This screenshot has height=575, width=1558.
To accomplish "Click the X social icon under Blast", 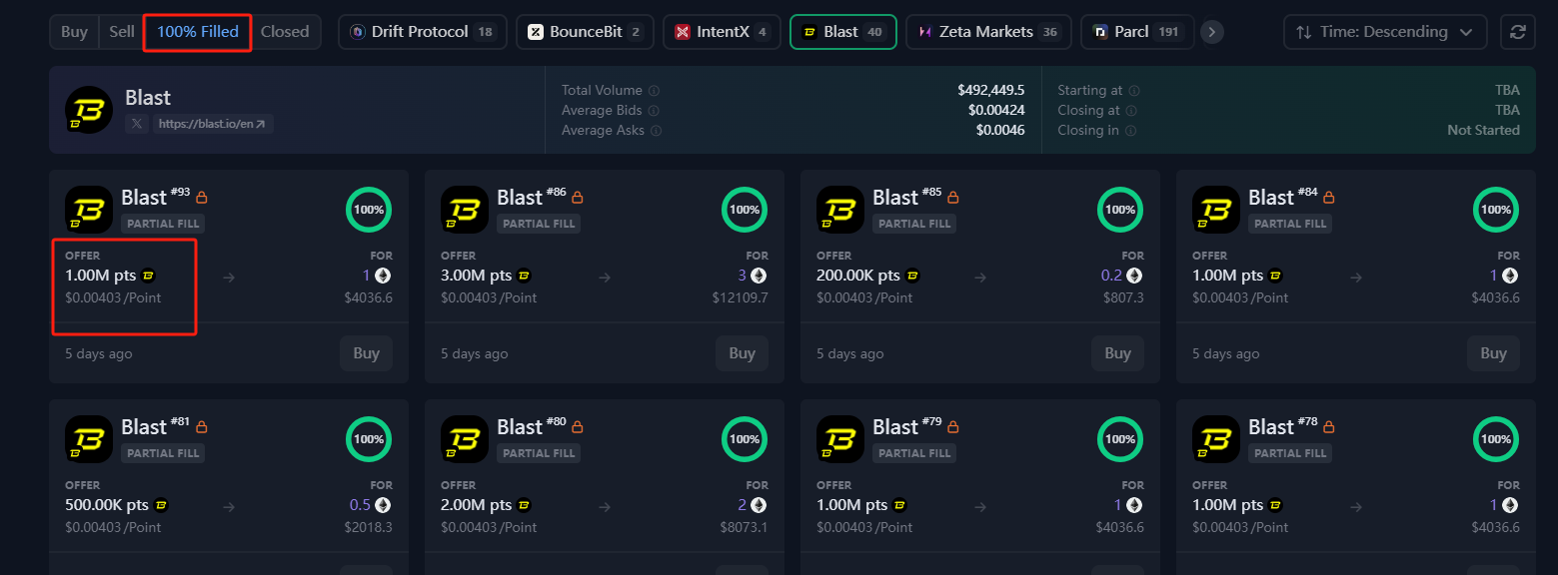I will point(137,124).
